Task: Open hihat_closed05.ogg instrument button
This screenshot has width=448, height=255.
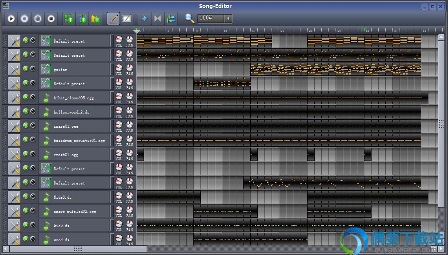Action: tap(74, 98)
